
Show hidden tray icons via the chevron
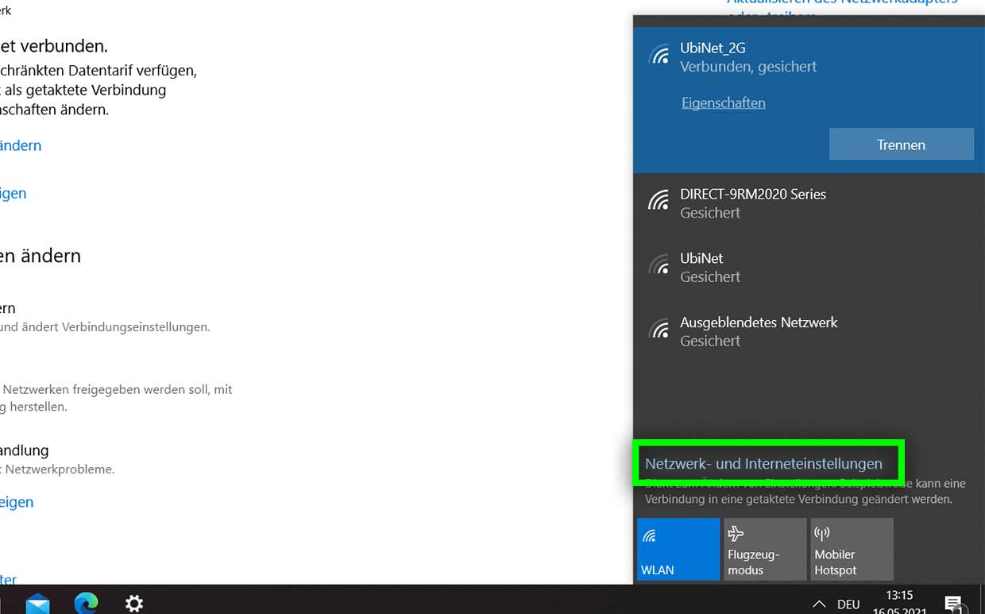tap(819, 604)
